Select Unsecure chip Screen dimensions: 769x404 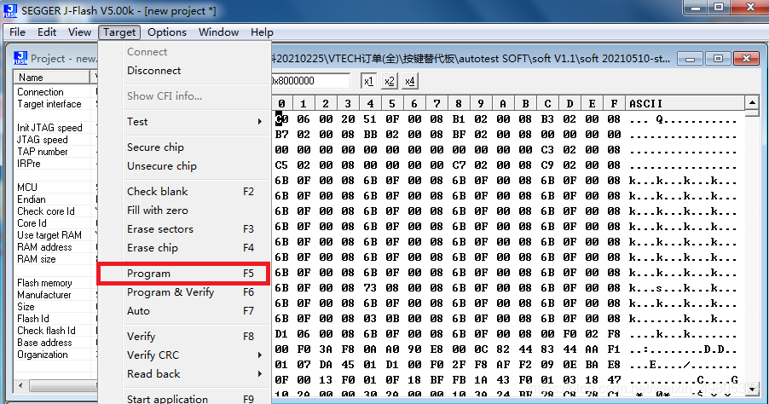[x=184, y=165]
